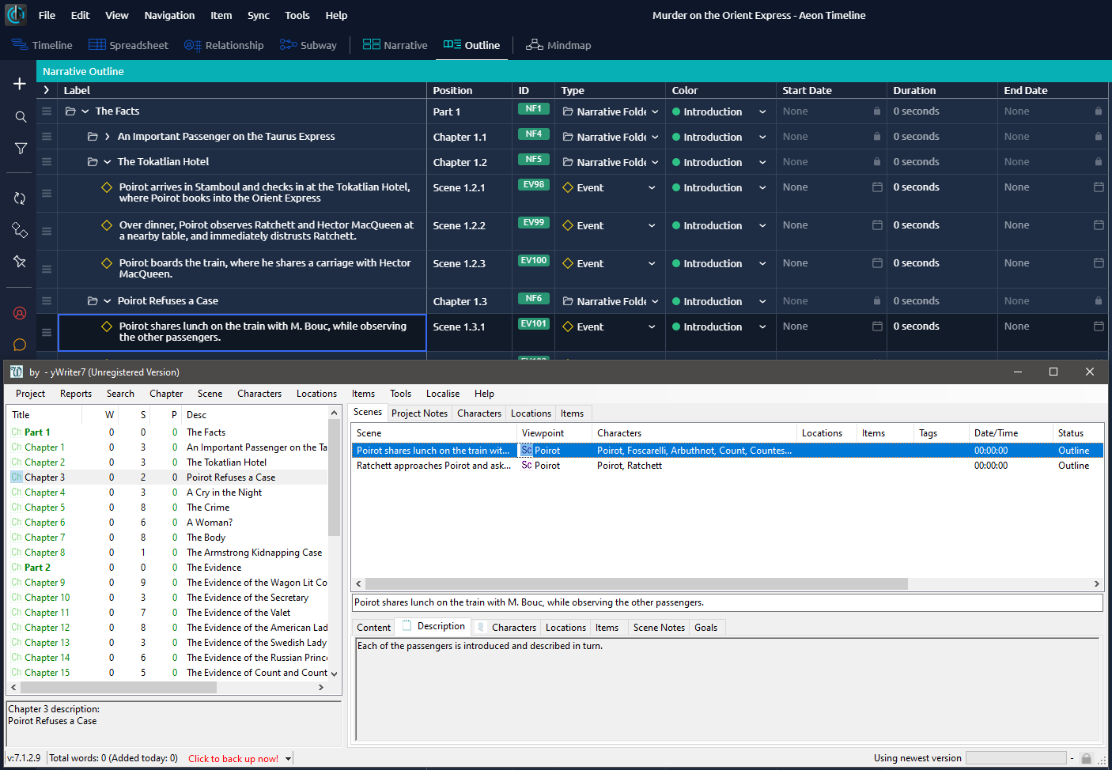Click the folder icon beside The Facts
The height and width of the screenshot is (770, 1112).
(x=70, y=111)
